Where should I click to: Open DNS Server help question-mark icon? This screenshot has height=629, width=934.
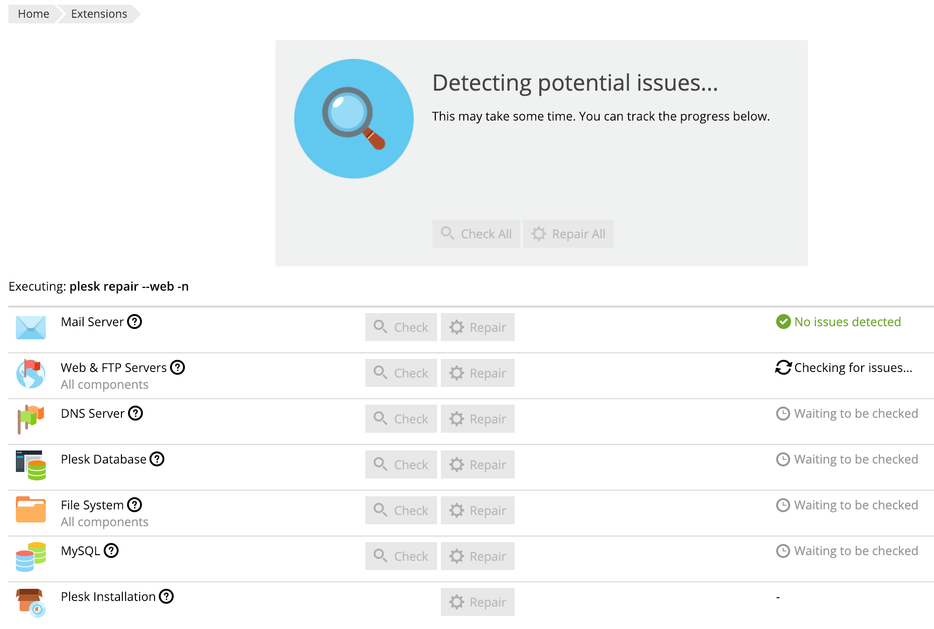(x=135, y=413)
